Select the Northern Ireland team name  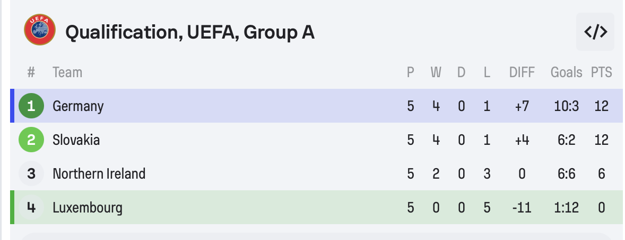(x=99, y=173)
